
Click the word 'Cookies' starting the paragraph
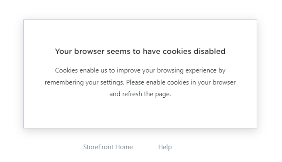click(66, 70)
